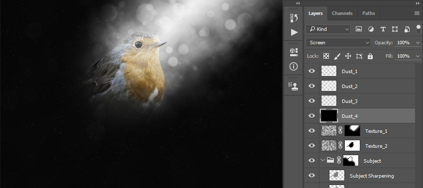
Task: Collapse icon dock double arrows
Action: coord(298,3)
